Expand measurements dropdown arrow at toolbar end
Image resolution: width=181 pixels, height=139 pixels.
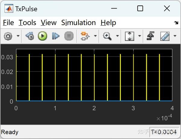pos(175,36)
